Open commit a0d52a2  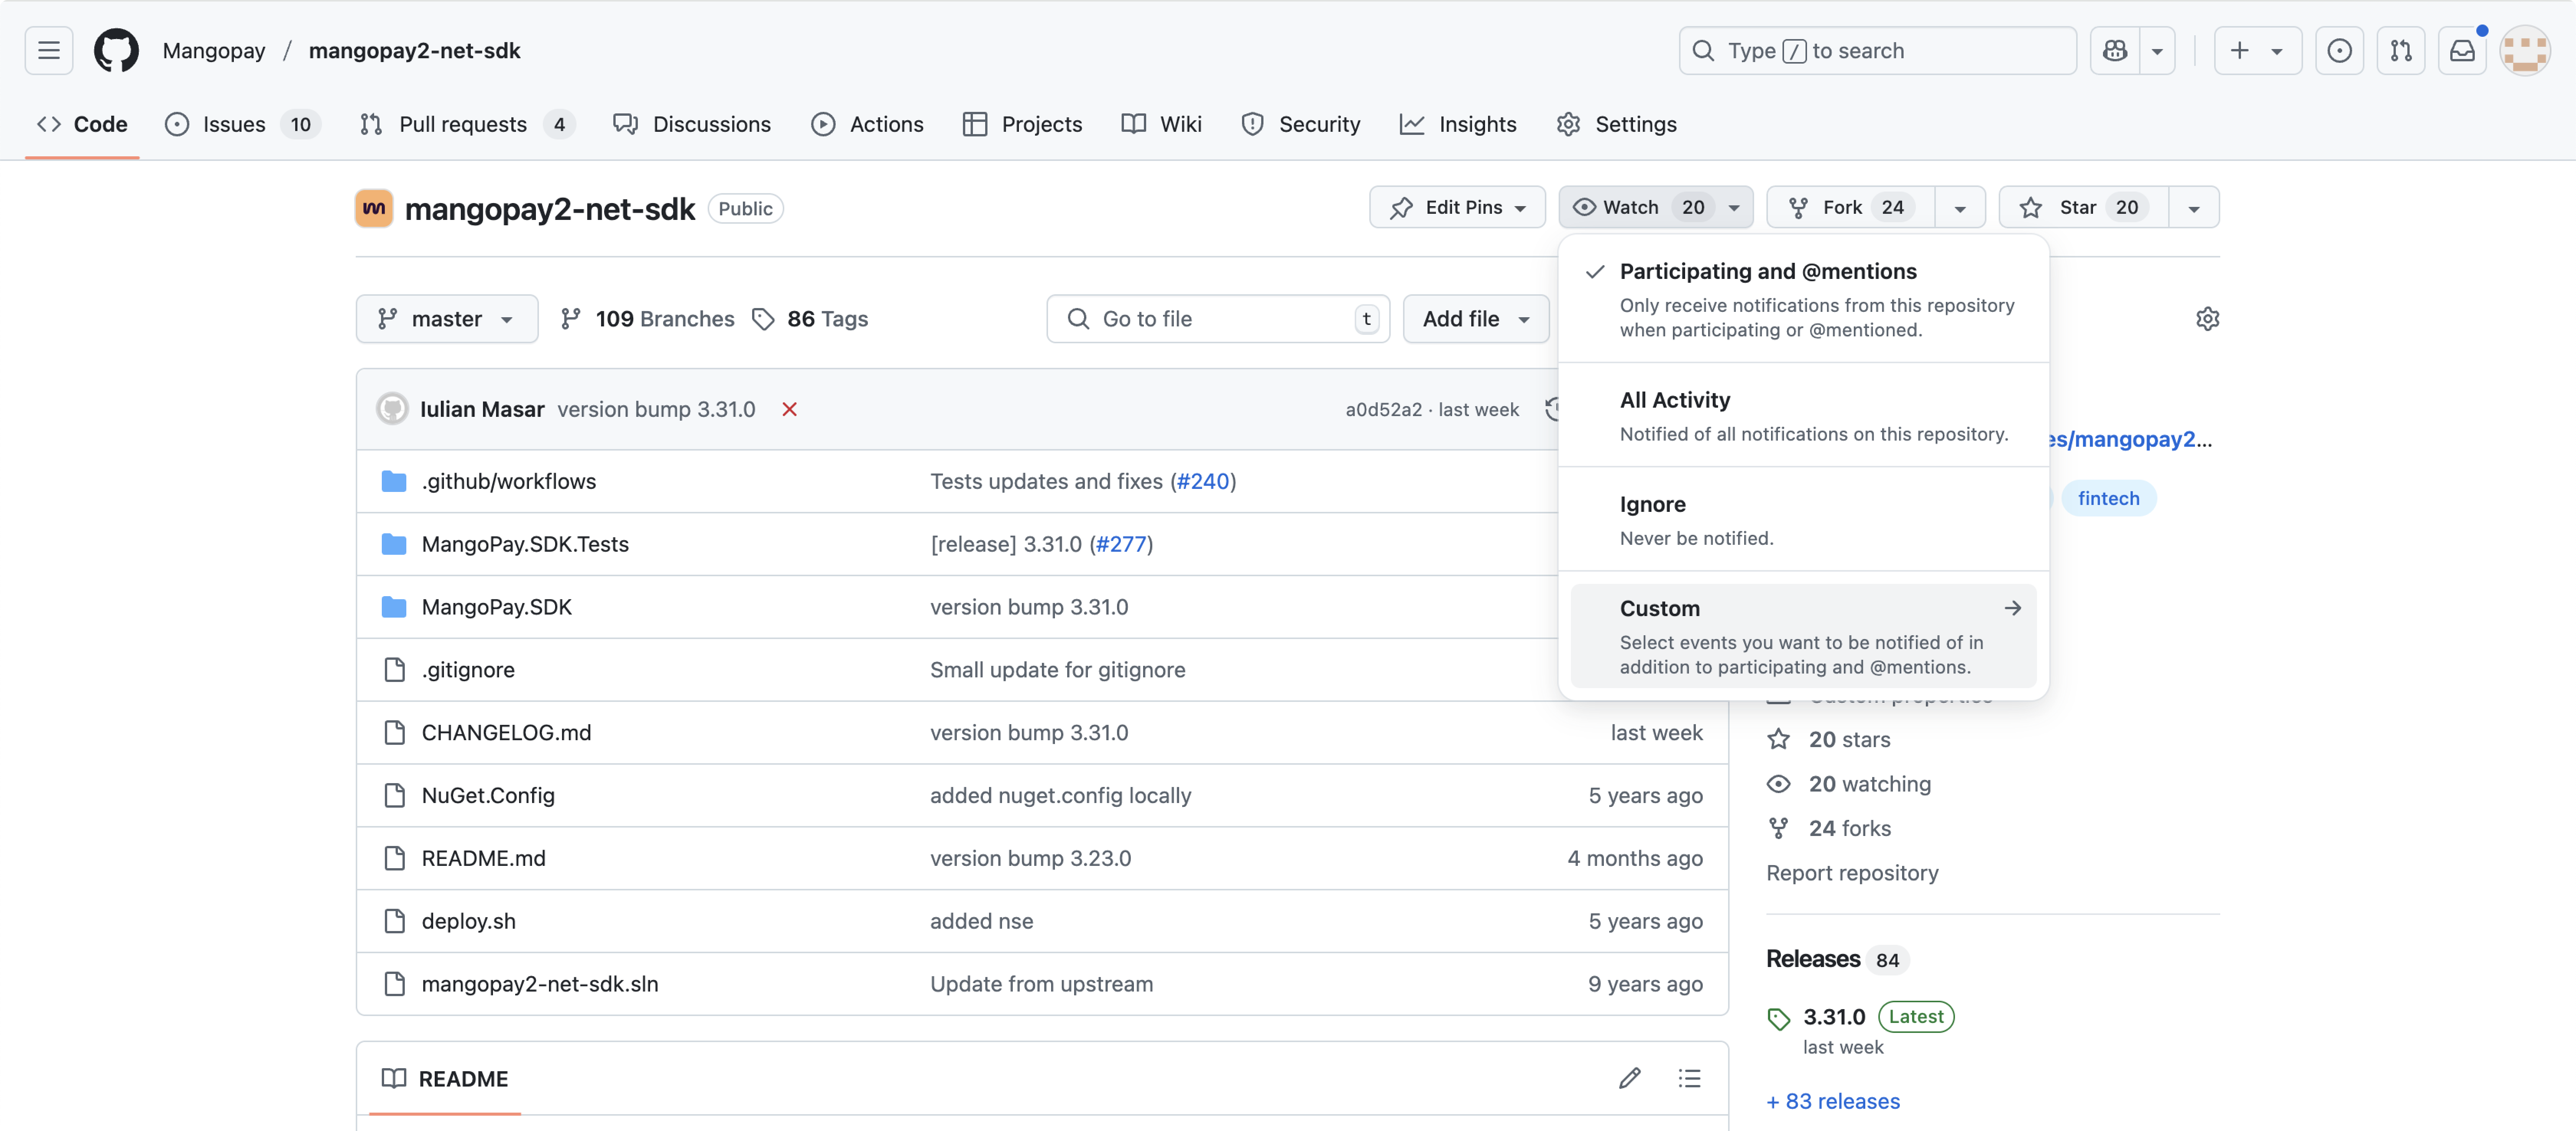[1383, 409]
